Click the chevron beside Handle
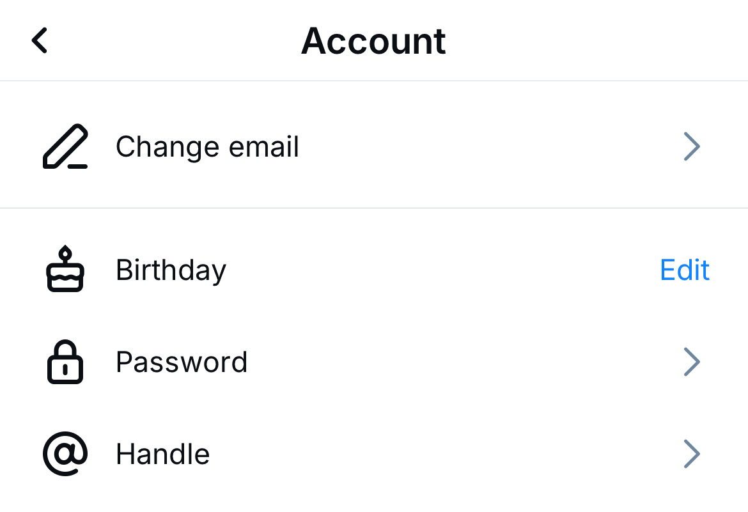748x512 pixels. [x=692, y=454]
